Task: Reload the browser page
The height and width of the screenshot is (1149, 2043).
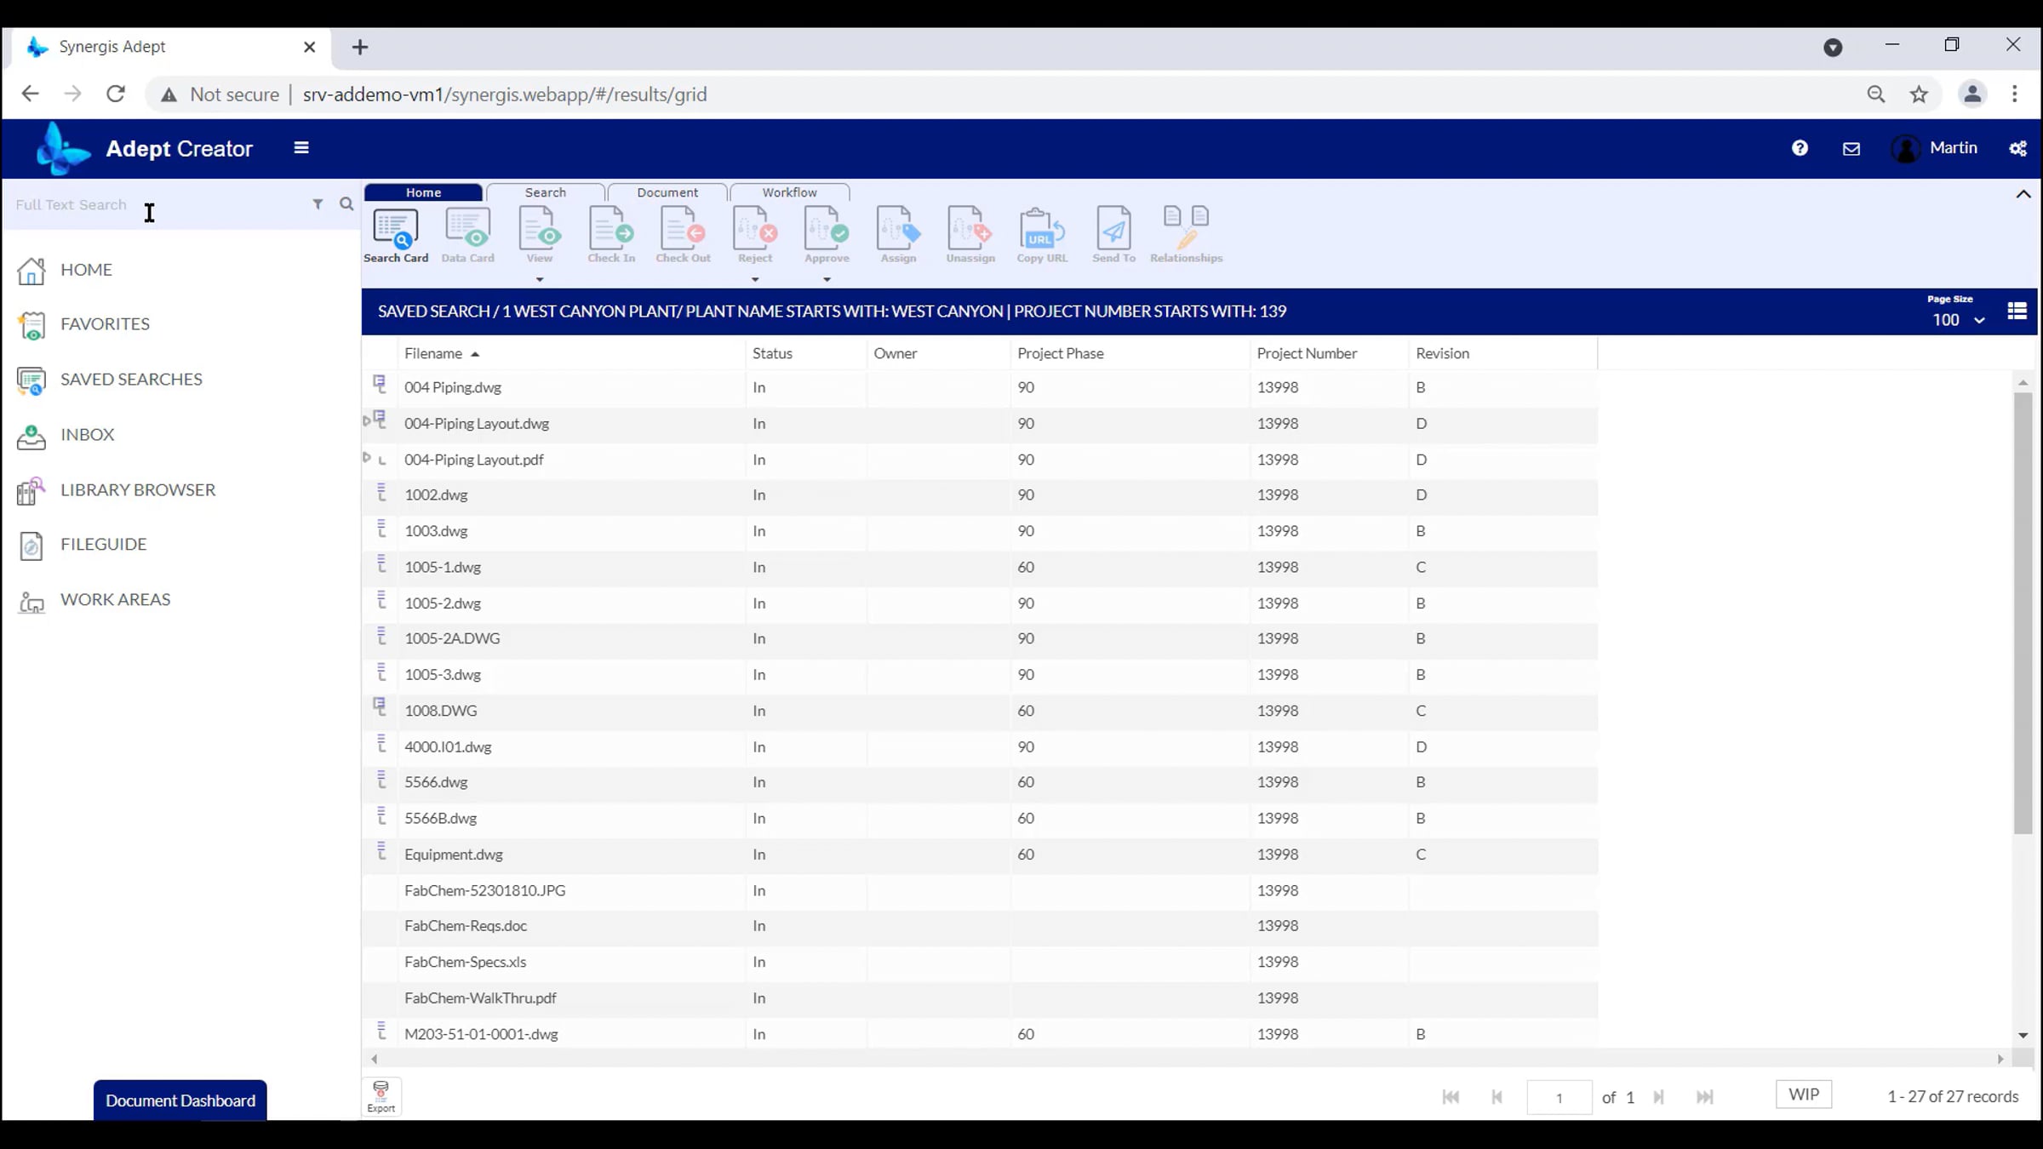Action: coord(116,94)
